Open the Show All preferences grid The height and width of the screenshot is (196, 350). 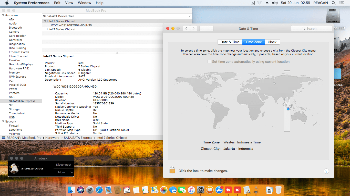pos(207,28)
